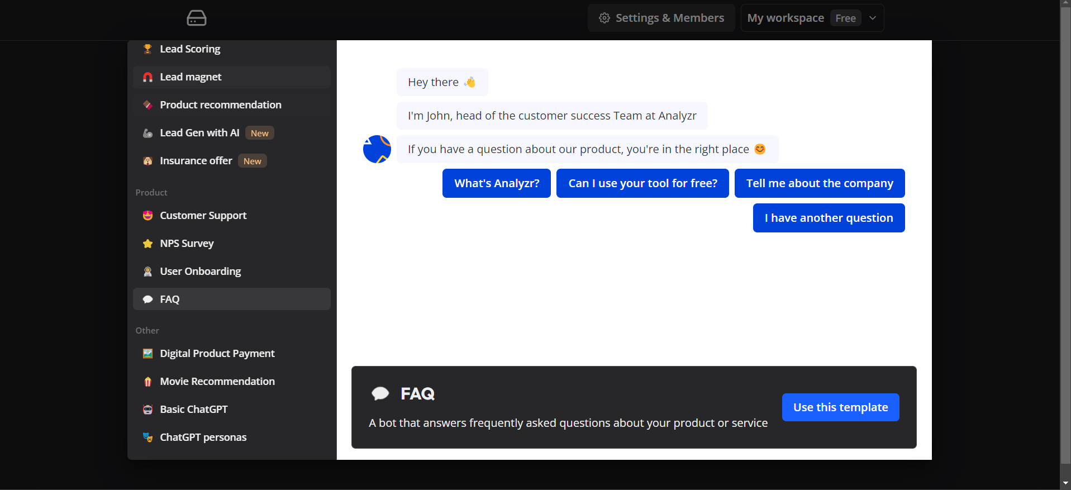Click the picture icon beside Digital Product Payment
The image size is (1071, 490).
pyautogui.click(x=147, y=354)
